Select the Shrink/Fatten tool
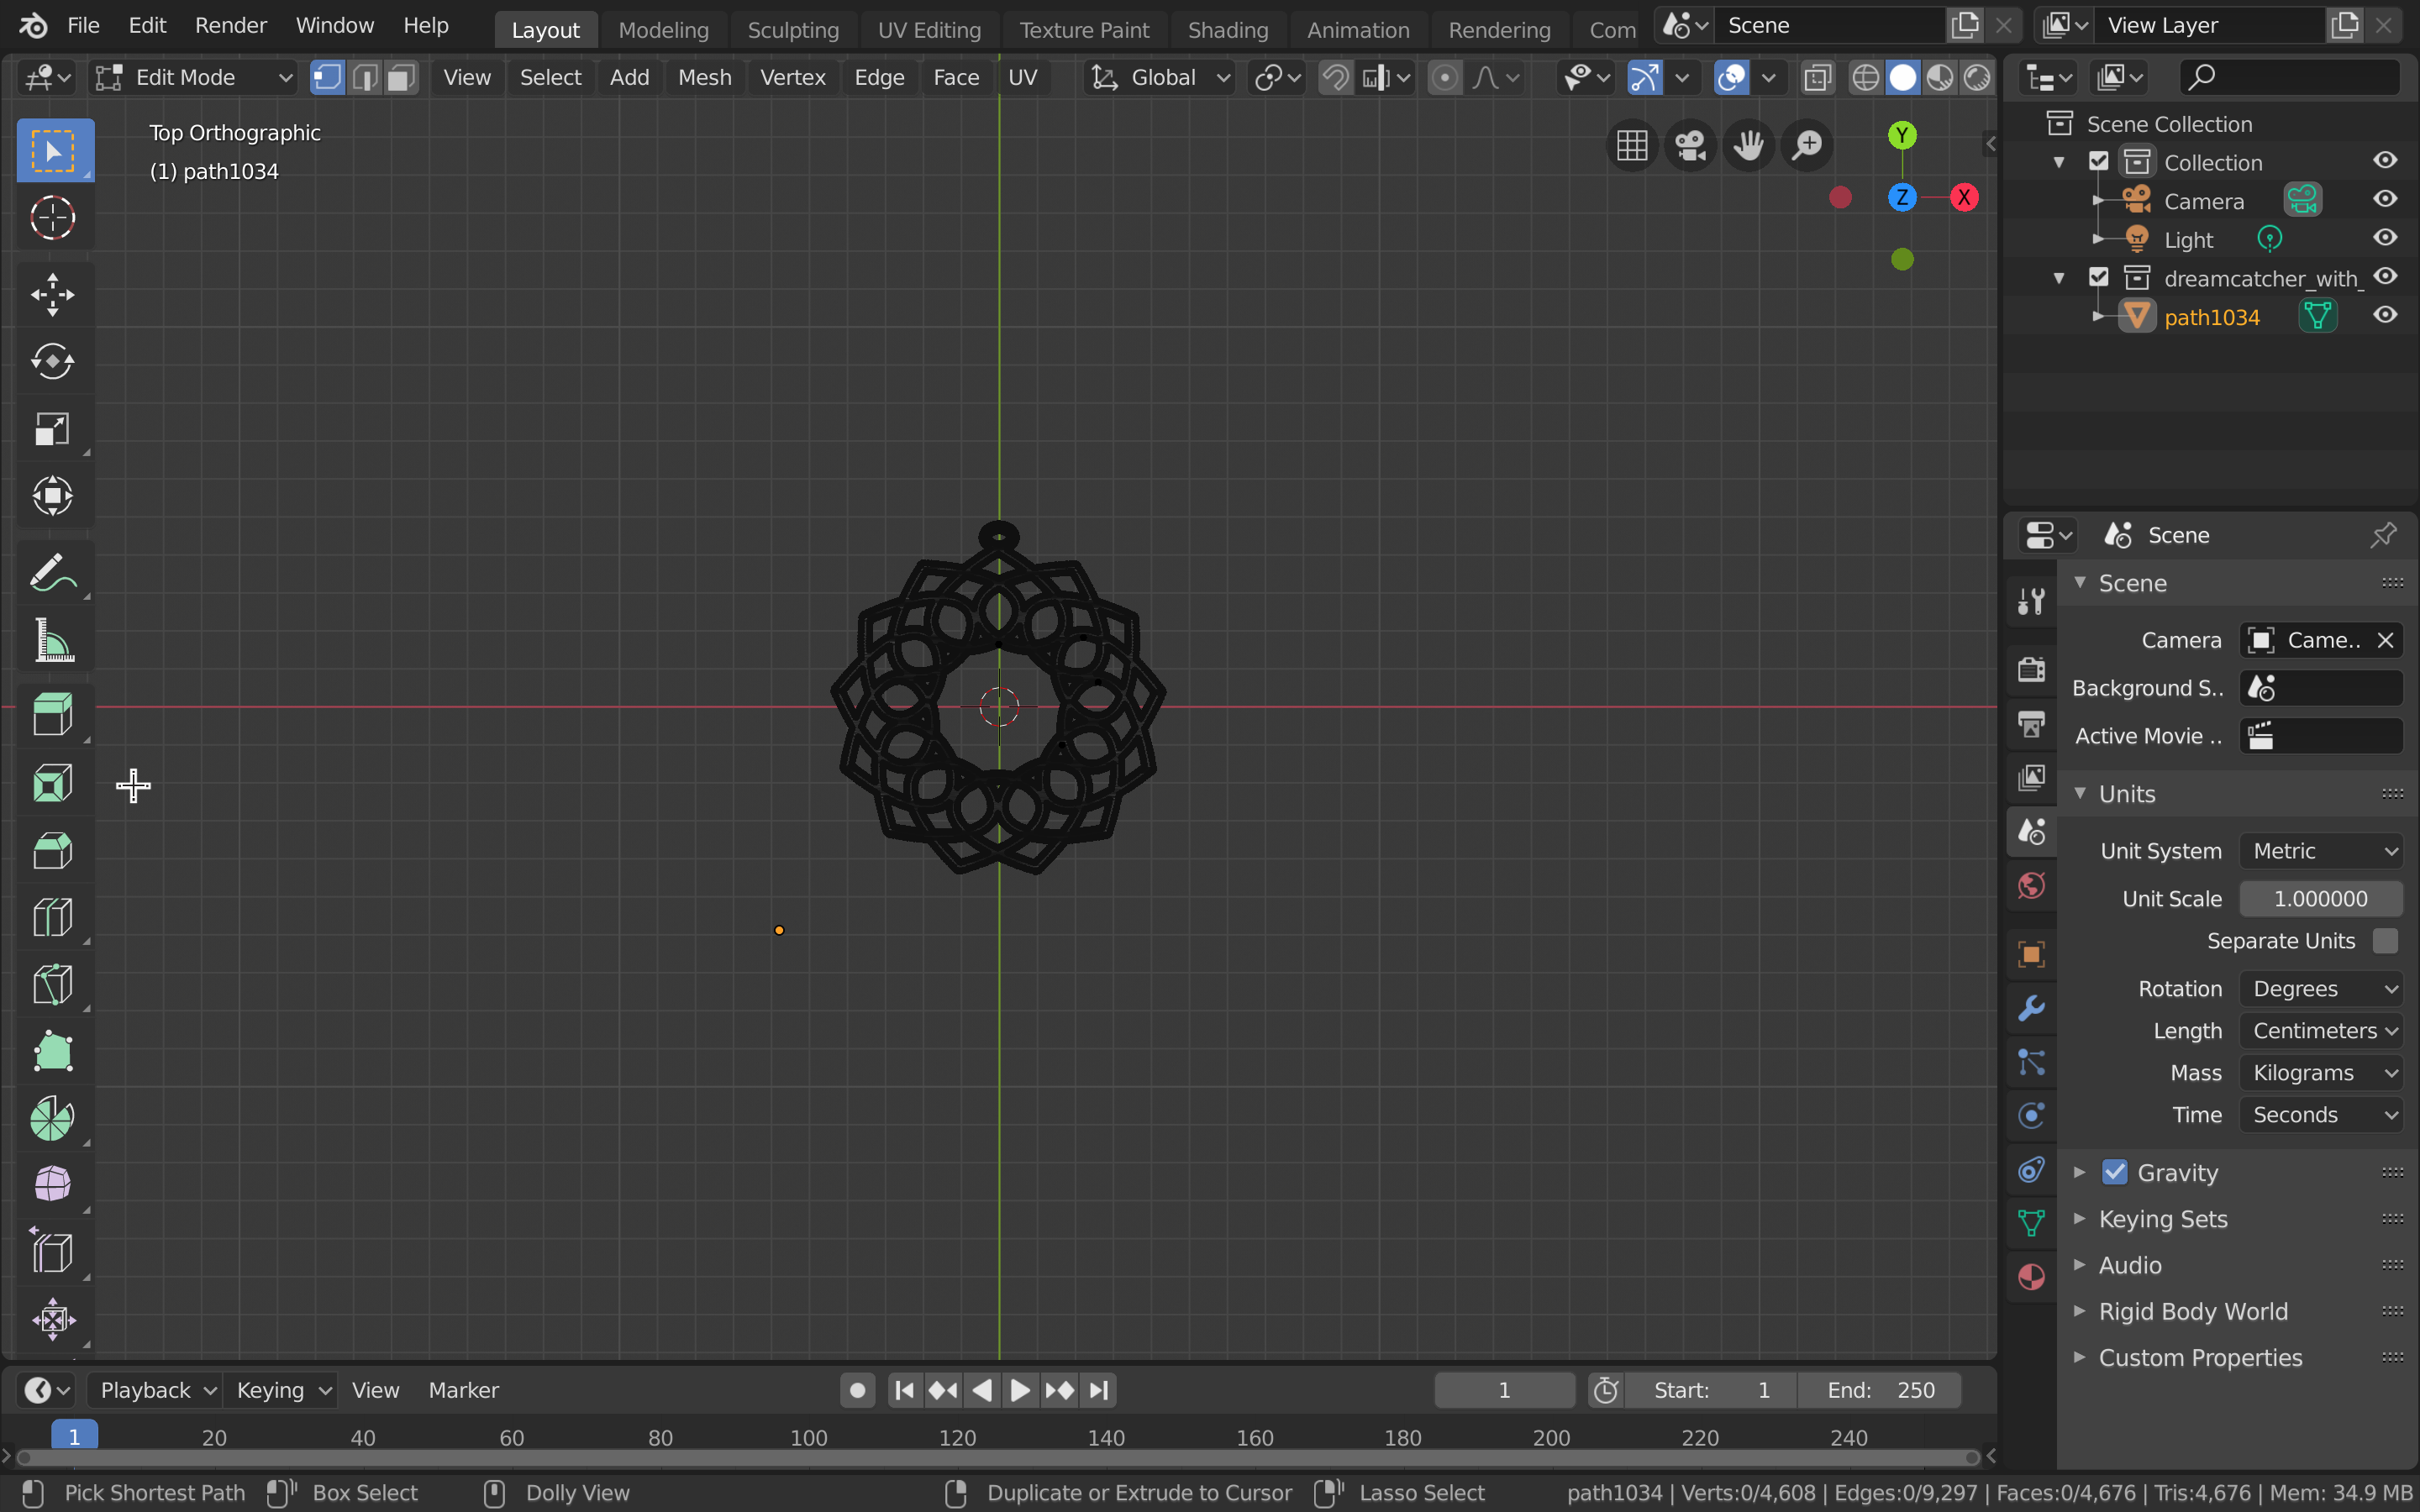 54,1319
